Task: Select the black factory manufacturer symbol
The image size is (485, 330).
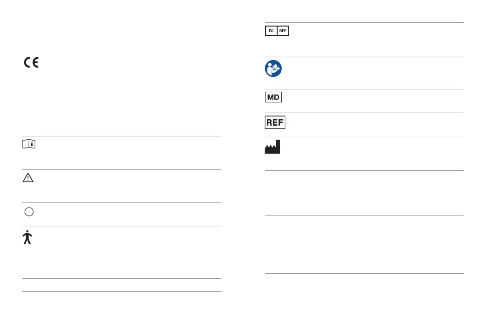Action: click(272, 149)
